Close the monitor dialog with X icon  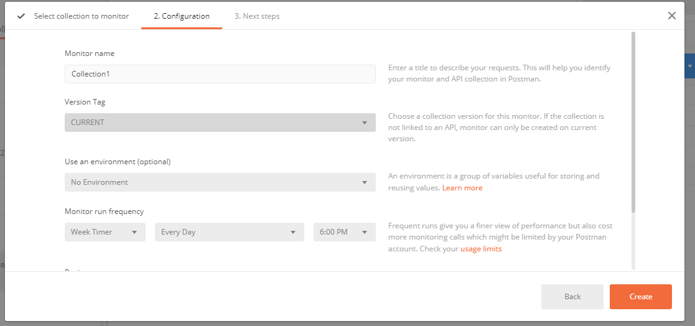[671, 16]
